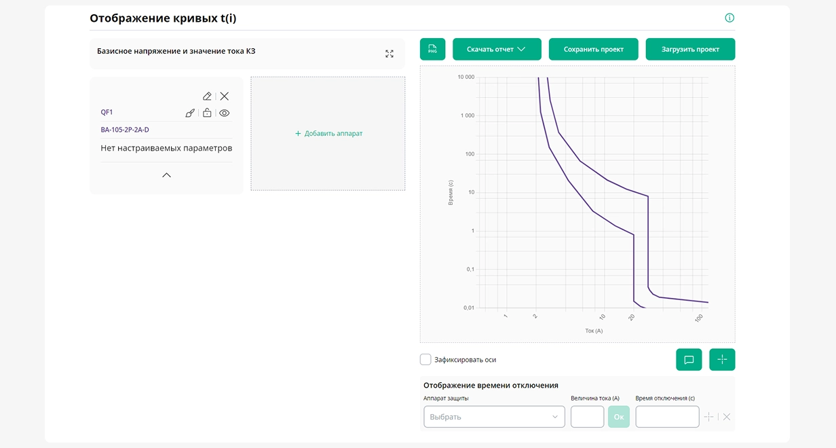Image resolution: width=836 pixels, height=448 pixels.
Task: Focus the Время отключения input field
Action: tap(667, 417)
